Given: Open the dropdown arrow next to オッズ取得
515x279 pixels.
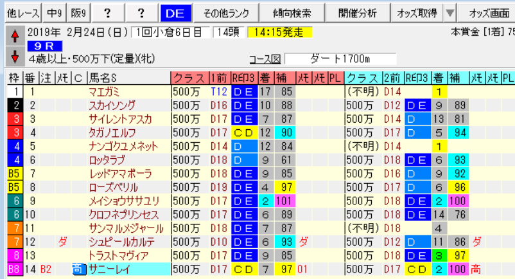Looking at the screenshot, I should coord(450,14).
